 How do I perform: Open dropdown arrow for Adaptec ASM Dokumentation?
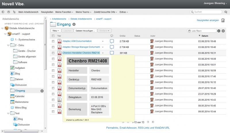tap(103, 41)
